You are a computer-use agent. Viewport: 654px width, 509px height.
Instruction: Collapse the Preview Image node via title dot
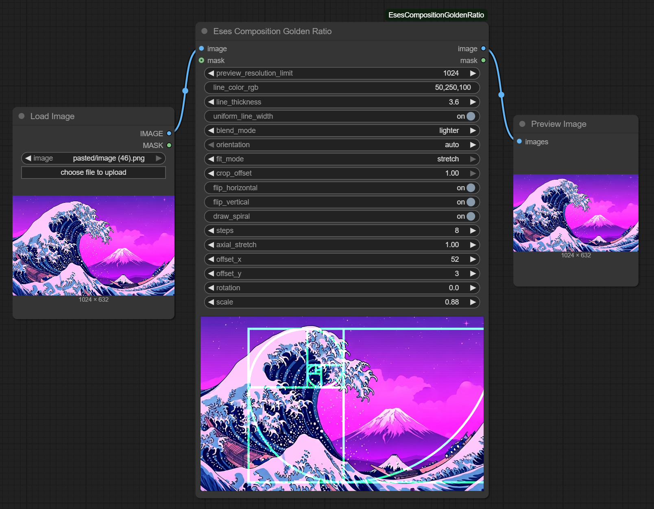[x=522, y=124]
